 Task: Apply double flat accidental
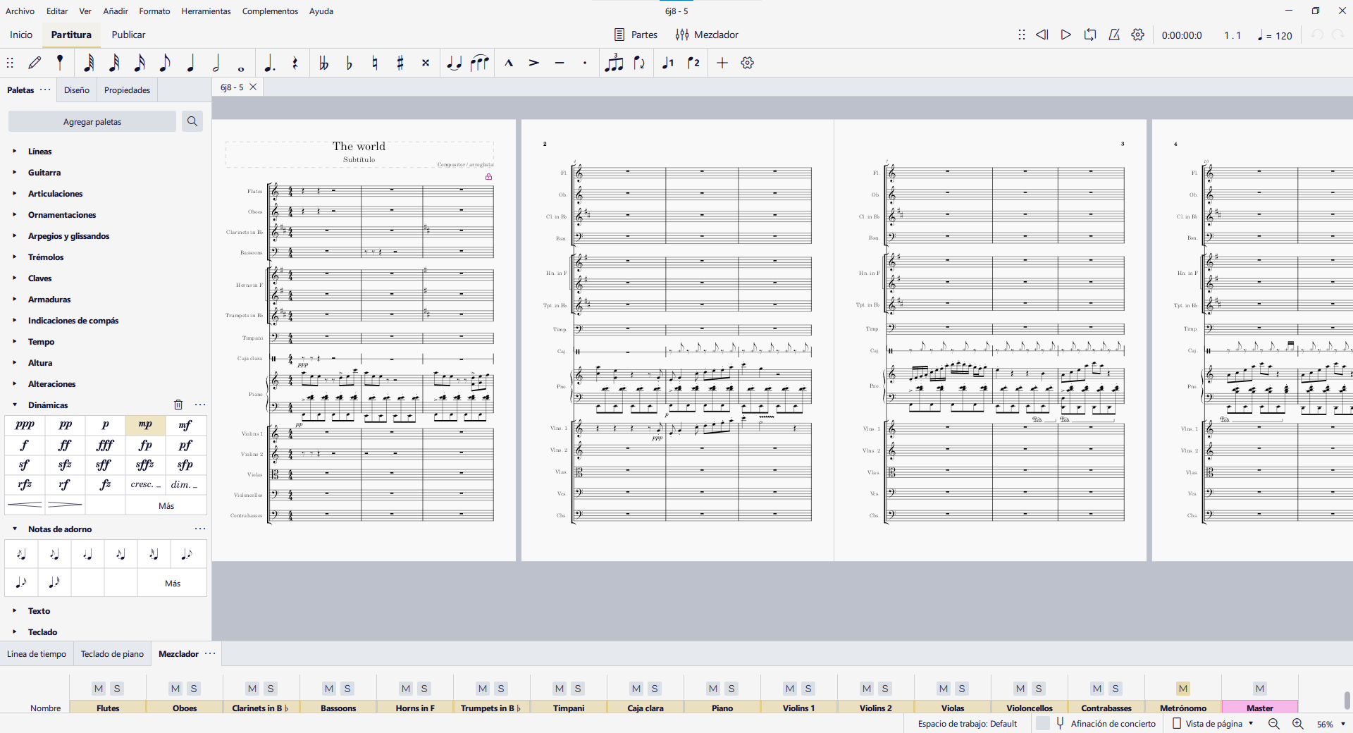[x=323, y=63]
